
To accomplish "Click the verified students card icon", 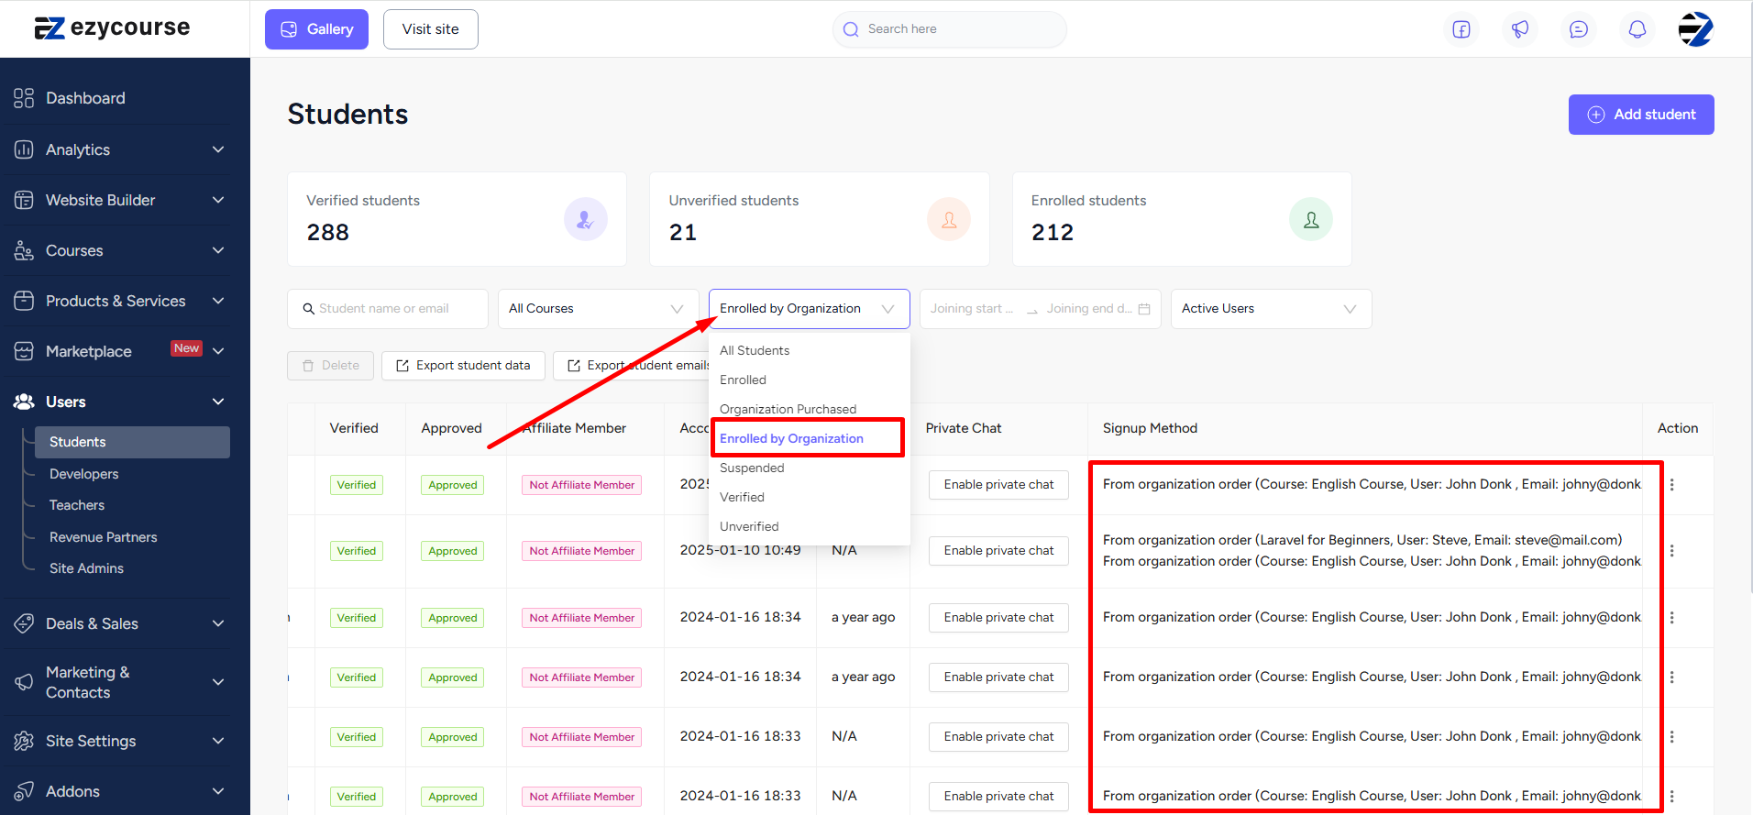I will pyautogui.click(x=586, y=219).
